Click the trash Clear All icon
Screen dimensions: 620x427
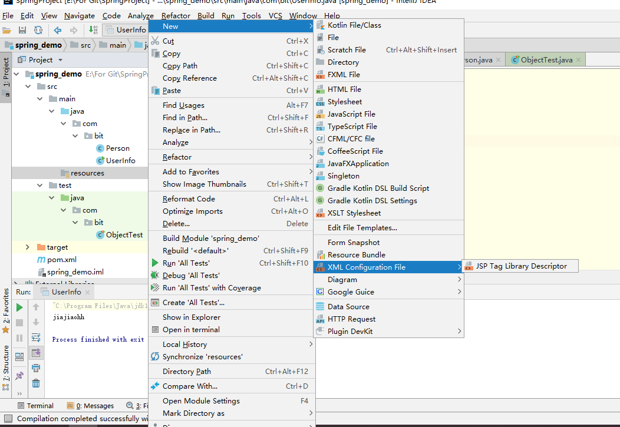tap(36, 383)
